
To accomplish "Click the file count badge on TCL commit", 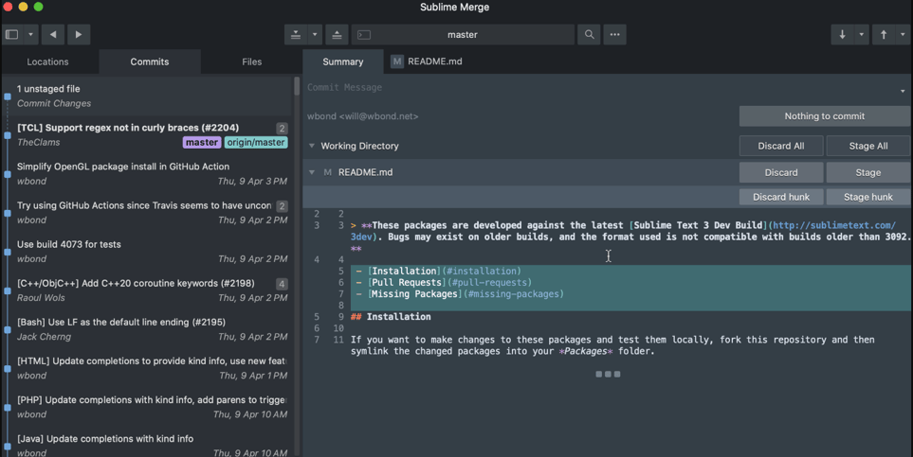I will click(x=282, y=129).
